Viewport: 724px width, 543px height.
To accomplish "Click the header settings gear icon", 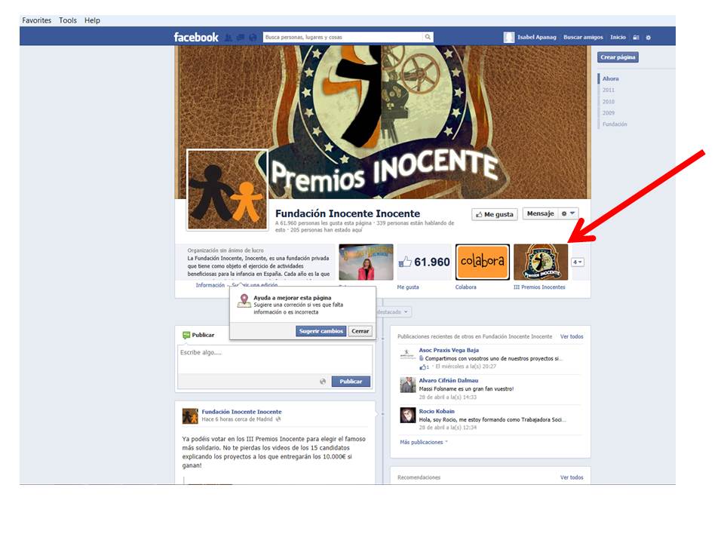I will (648, 37).
